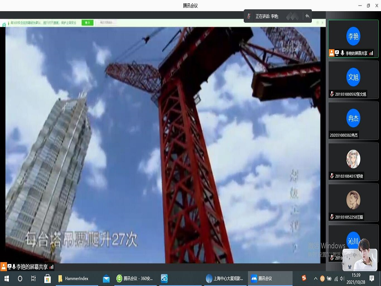Switch to 上海中心大厦 video taskbar window
Image resolution: width=381 pixels, height=286 pixels.
[x=225, y=279]
